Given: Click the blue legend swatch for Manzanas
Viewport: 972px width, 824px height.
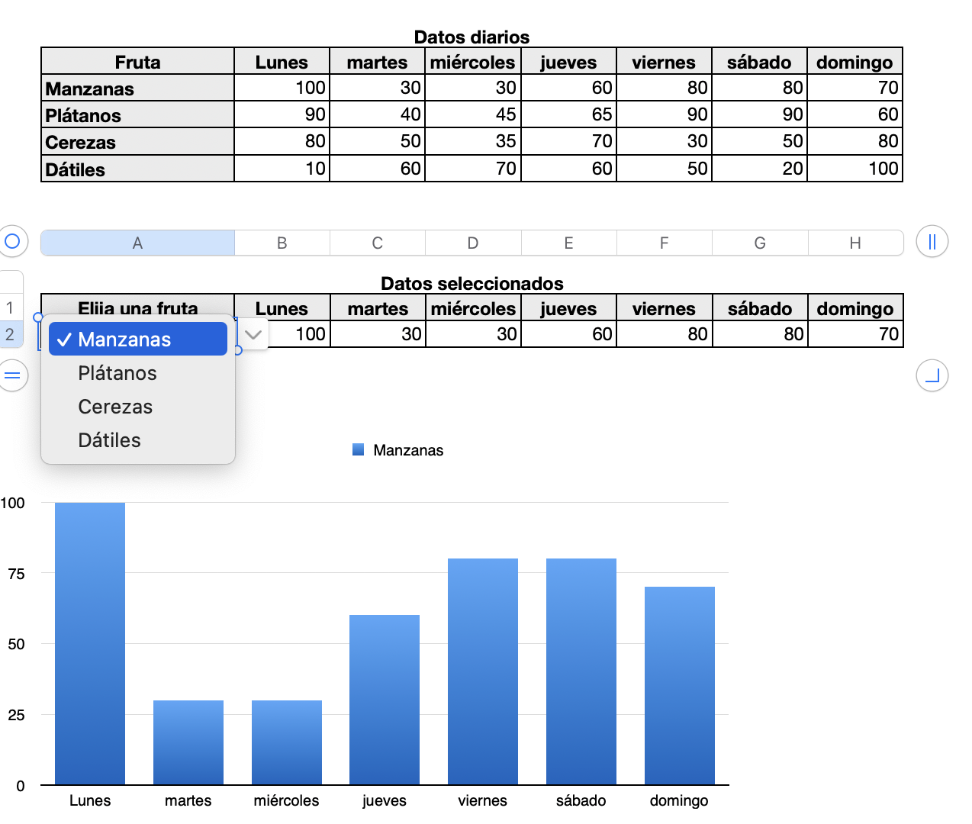Looking at the screenshot, I should click(358, 450).
